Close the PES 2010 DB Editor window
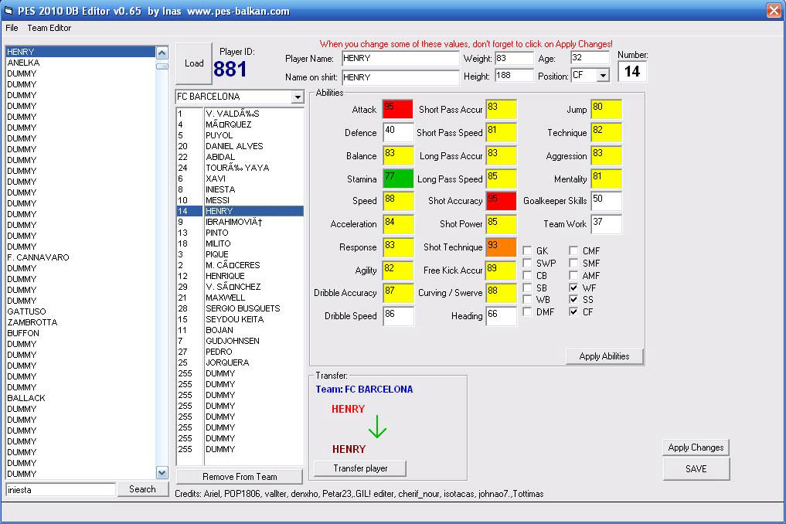 click(774, 11)
